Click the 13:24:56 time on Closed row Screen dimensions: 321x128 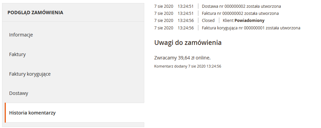[x=186, y=21]
